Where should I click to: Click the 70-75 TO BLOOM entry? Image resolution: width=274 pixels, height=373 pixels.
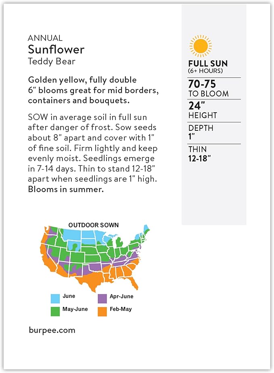point(208,89)
